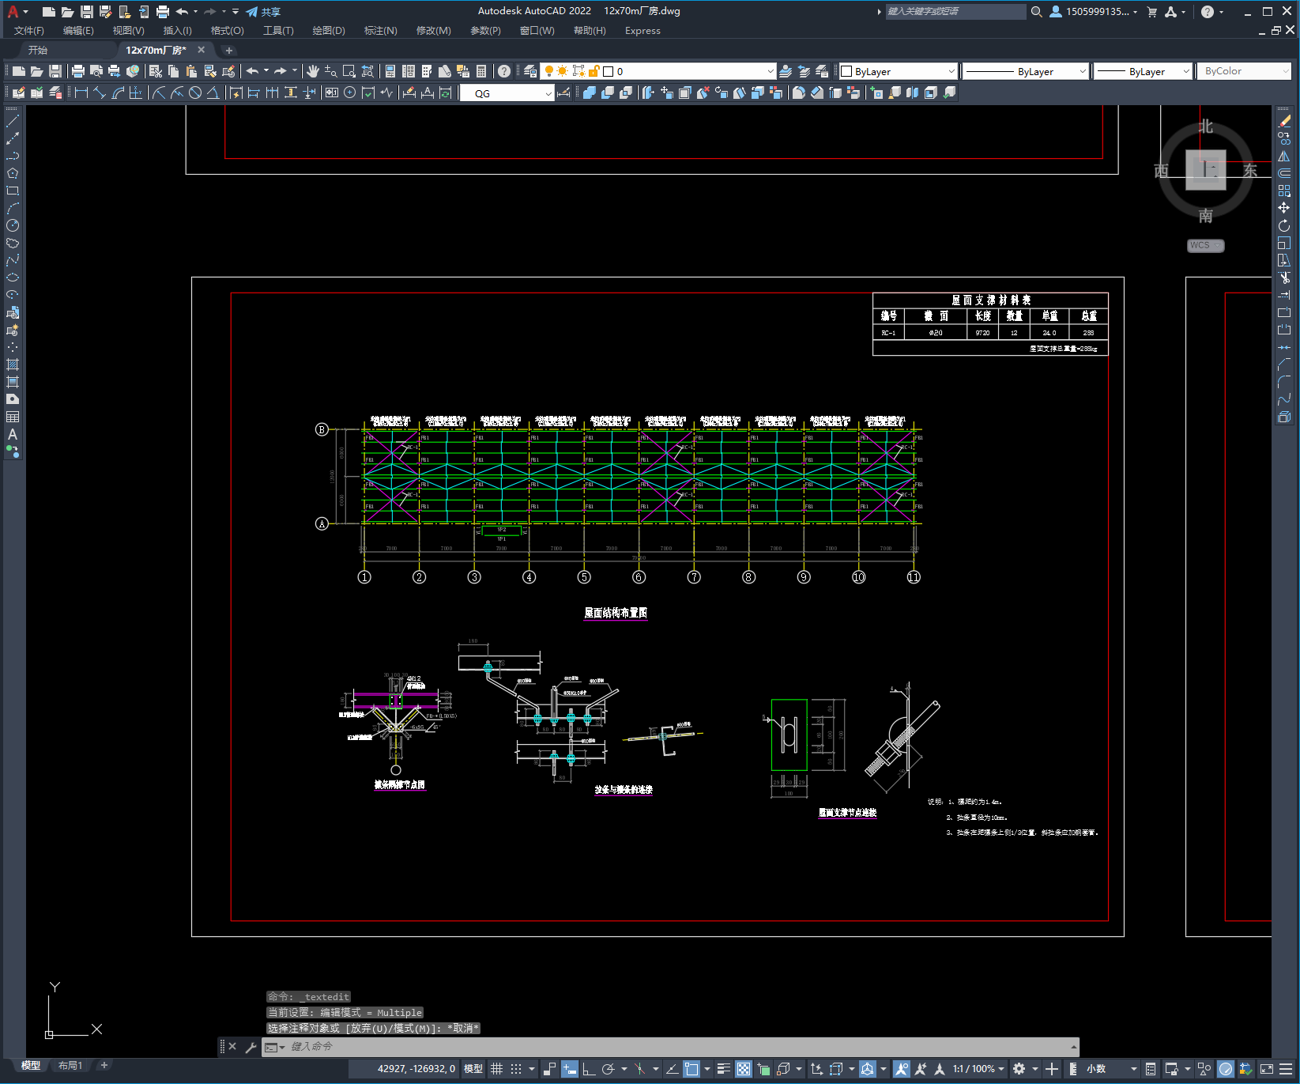Select the Diameter dimension tool
1300x1084 pixels.
195,93
